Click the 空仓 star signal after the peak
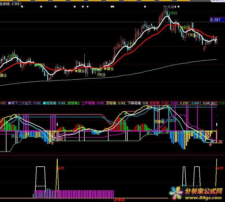 pyautogui.click(x=185, y=27)
